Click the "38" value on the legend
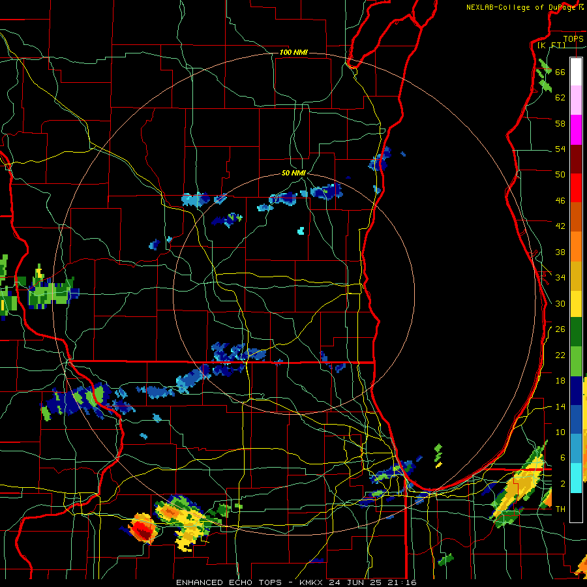The width and height of the screenshot is (587, 587). coord(560,252)
